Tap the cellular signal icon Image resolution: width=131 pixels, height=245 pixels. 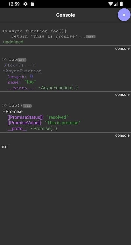(x=116, y=4)
